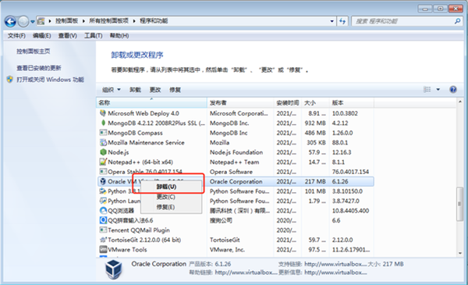468x285 pixels.
Task: Select the Mozilla Maintenance Service entry
Action: [146, 142]
